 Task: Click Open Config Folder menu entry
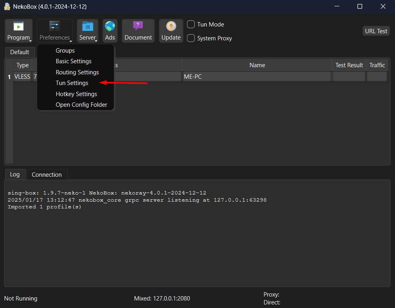point(81,105)
